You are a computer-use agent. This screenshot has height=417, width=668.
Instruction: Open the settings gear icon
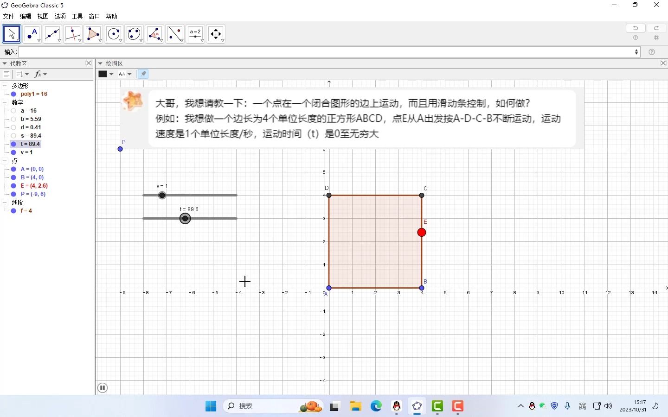click(656, 38)
